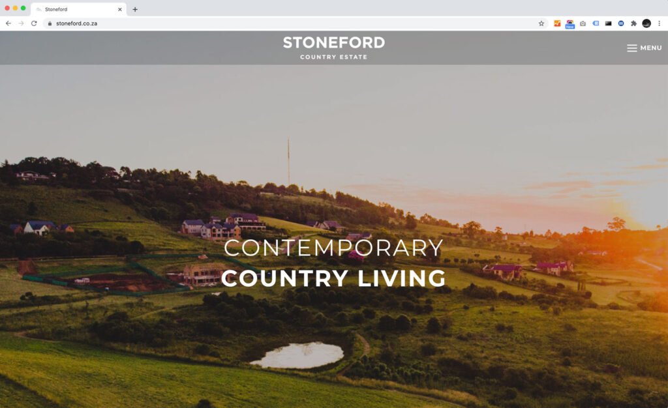Open Chrome's three-dot menu

659,23
